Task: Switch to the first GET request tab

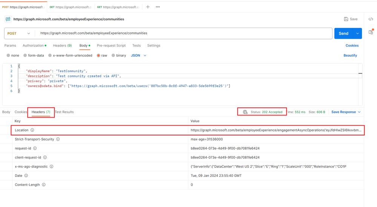Action: point(71,7)
